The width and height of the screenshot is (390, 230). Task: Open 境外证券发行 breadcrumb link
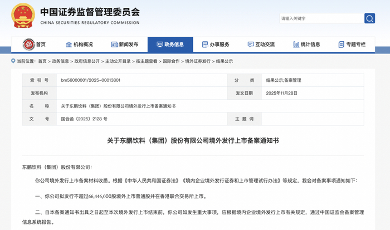click(198, 61)
